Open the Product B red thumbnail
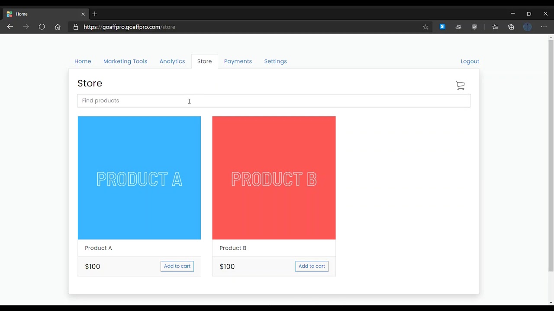Viewport: 554px width, 311px height. 274,178
